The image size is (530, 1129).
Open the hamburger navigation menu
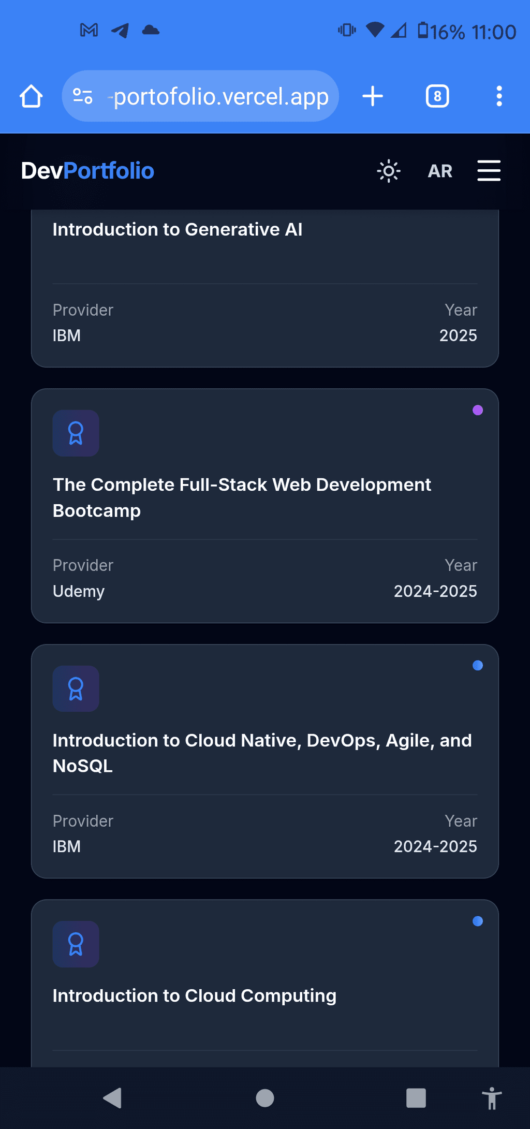(489, 171)
